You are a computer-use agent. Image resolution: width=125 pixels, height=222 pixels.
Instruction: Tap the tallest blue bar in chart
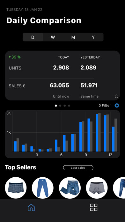click(x=97, y=133)
